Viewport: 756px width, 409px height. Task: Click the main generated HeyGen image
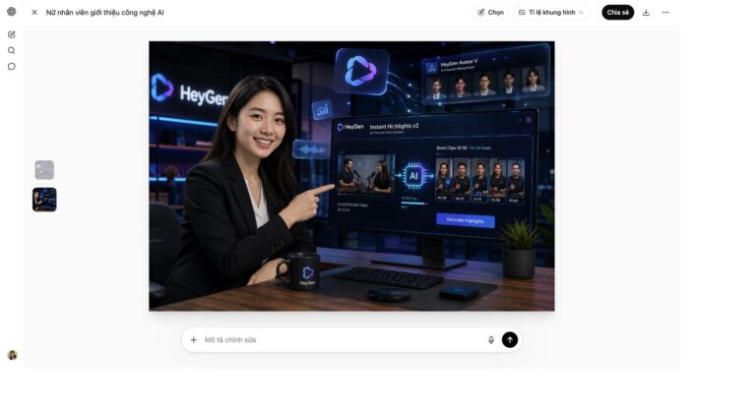351,176
